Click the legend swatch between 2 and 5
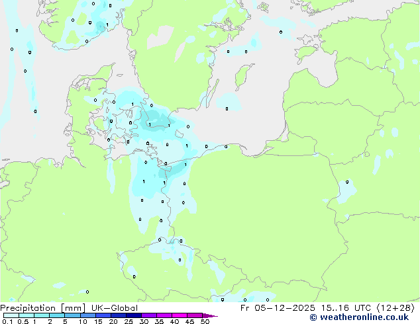The image size is (420, 324). click(57, 315)
